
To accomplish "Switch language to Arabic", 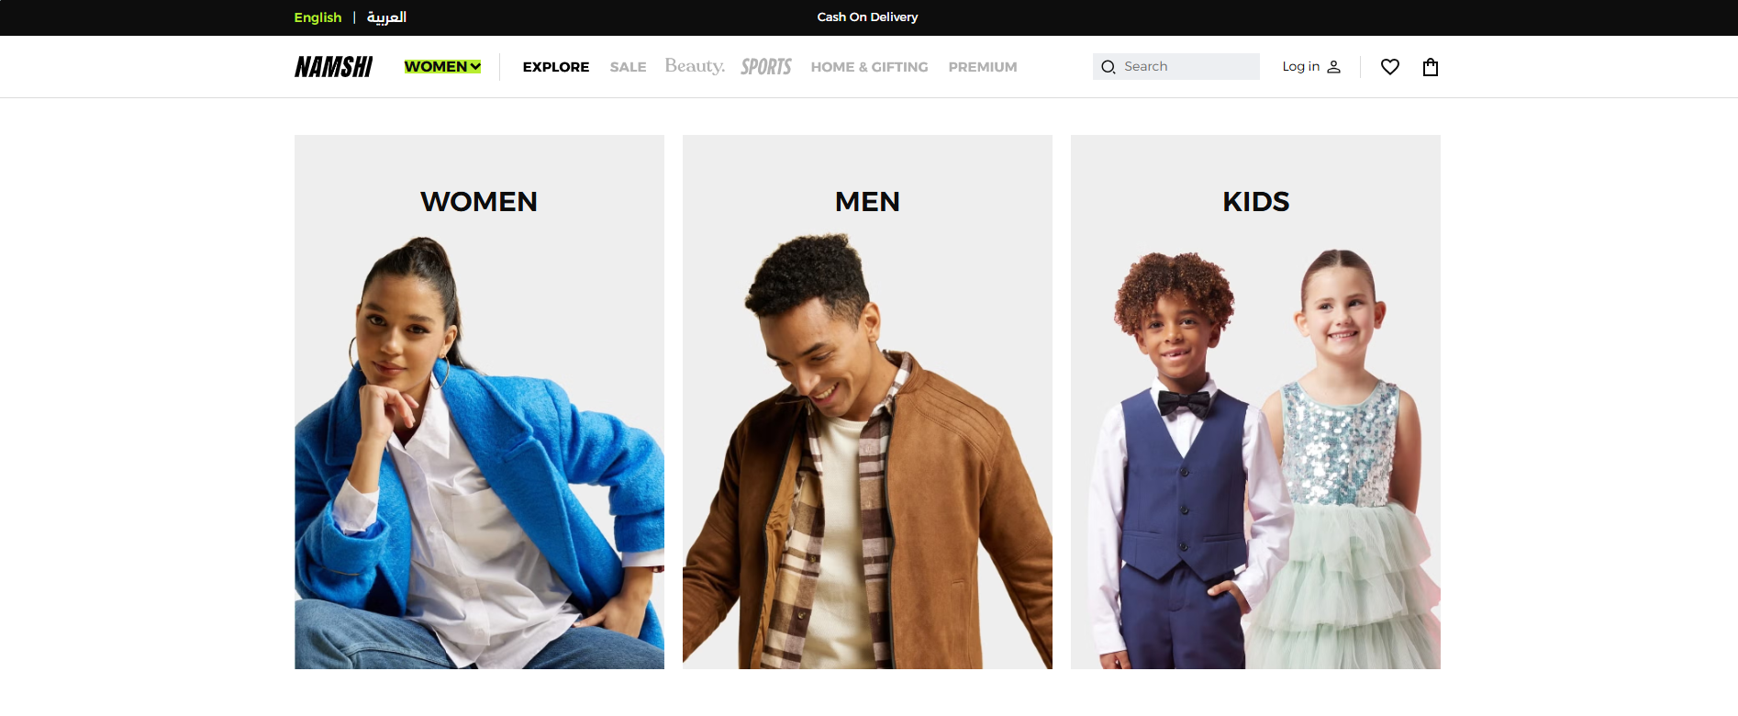I will [386, 17].
